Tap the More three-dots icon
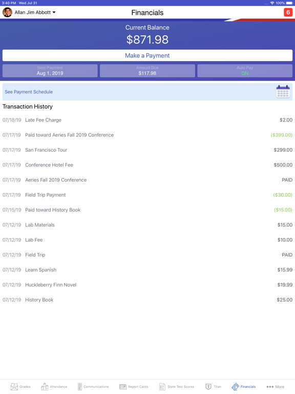This screenshot has height=394, width=295. click(x=270, y=387)
